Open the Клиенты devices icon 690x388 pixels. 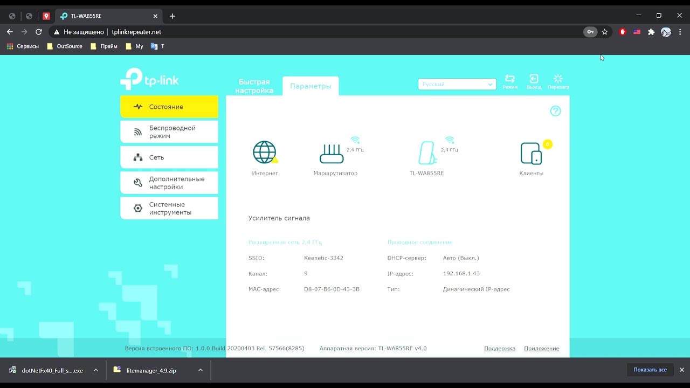531,154
